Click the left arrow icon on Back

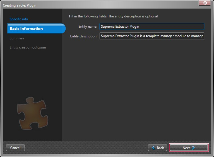click(x=154, y=148)
